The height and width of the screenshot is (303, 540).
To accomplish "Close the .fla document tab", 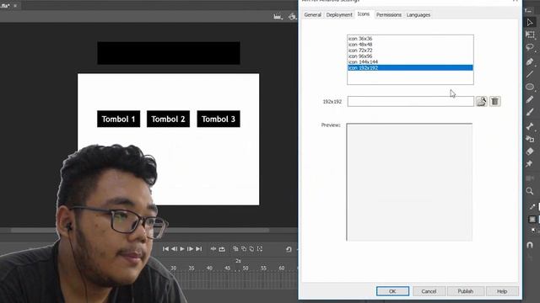I will [15, 6].
